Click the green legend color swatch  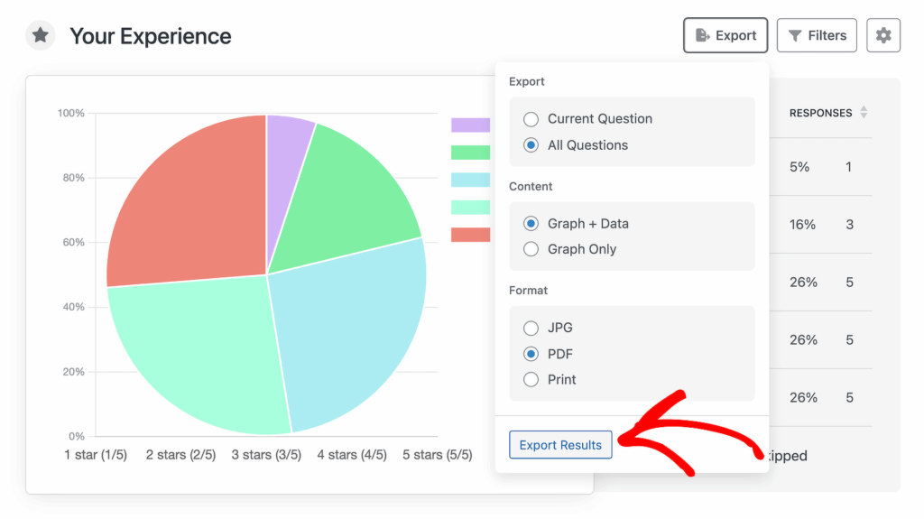tap(470, 153)
